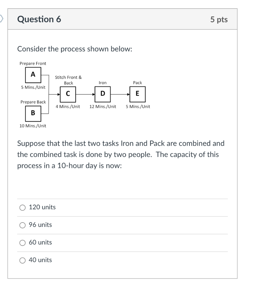
Task: Click the arrow connecting box C to D
Action: coord(86,94)
